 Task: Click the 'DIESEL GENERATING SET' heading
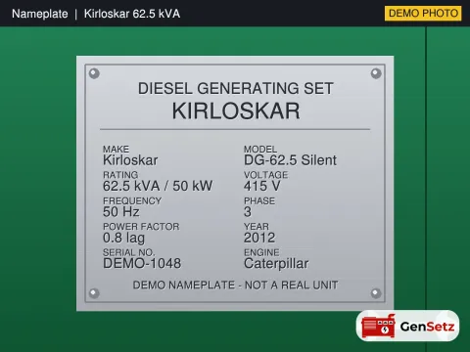click(236, 89)
